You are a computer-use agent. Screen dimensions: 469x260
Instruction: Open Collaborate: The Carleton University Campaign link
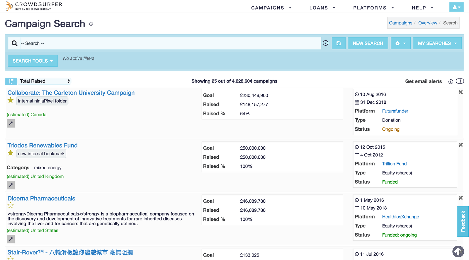click(x=71, y=93)
